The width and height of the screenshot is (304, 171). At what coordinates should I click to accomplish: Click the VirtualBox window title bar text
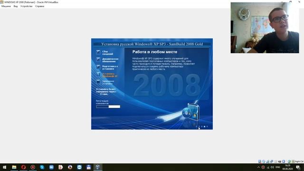click(31, 2)
